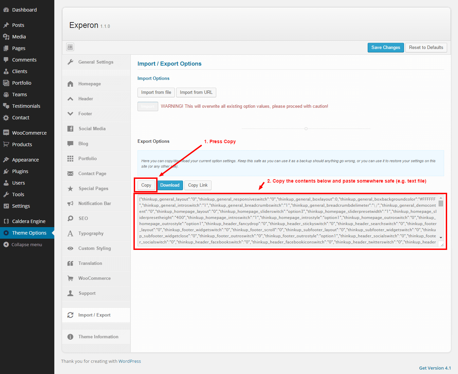
Task: Click the Media library icon
Action: tap(6, 37)
